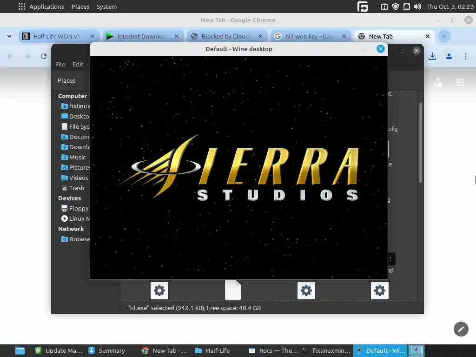476x357 pixels.
Task: Click the Sierra Studios splash screen
Action: 239,167
